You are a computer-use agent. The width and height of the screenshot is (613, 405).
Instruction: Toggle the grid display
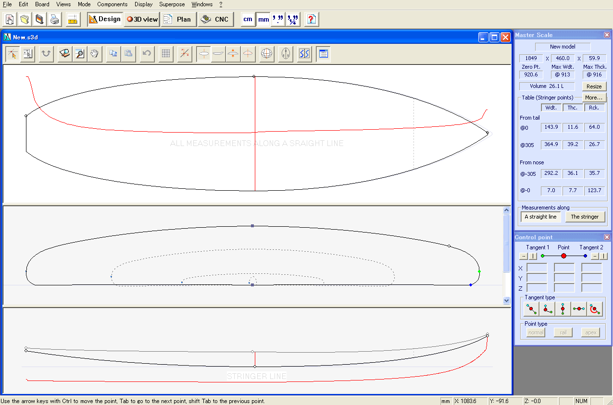click(x=165, y=54)
